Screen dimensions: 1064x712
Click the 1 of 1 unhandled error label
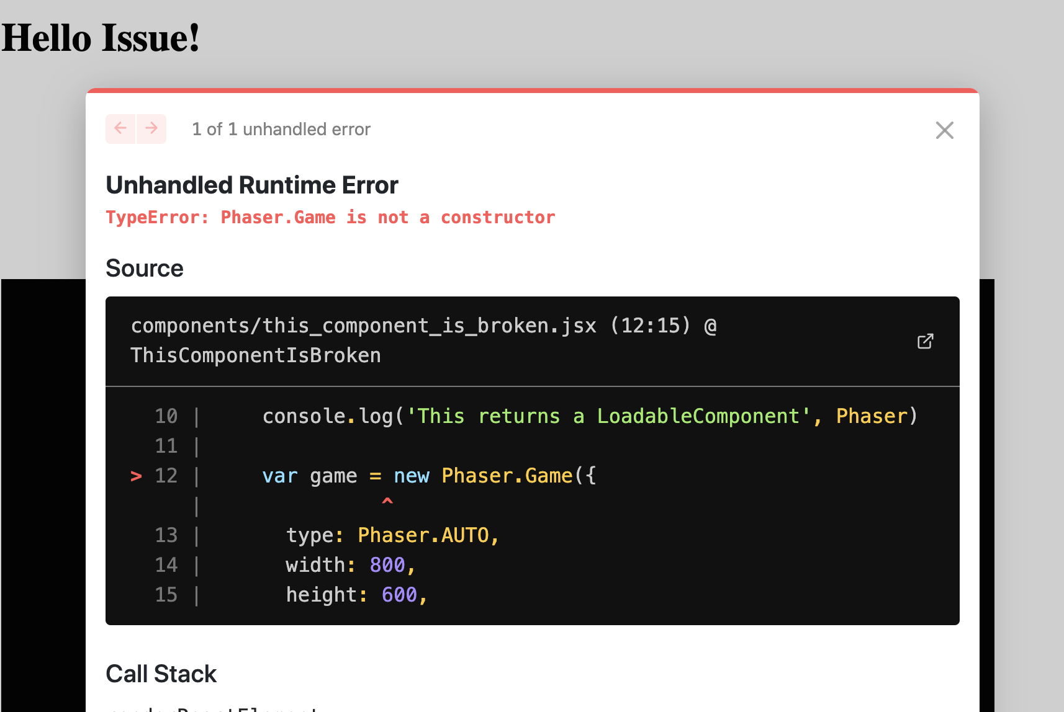click(281, 129)
